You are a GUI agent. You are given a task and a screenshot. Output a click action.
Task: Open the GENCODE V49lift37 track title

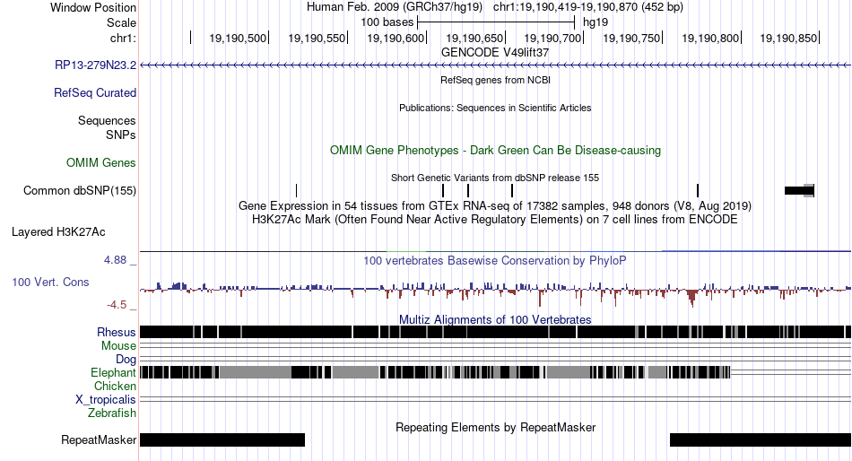pos(495,53)
